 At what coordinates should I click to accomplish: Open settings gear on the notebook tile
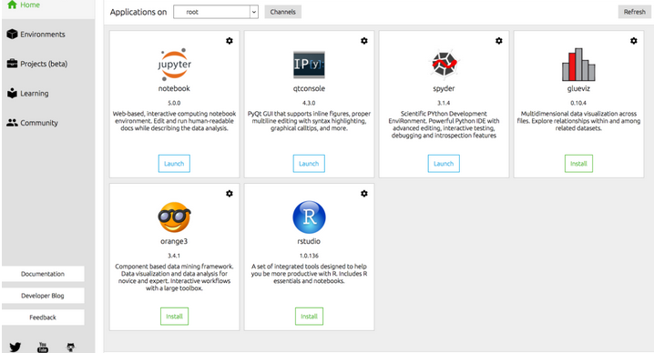230,41
